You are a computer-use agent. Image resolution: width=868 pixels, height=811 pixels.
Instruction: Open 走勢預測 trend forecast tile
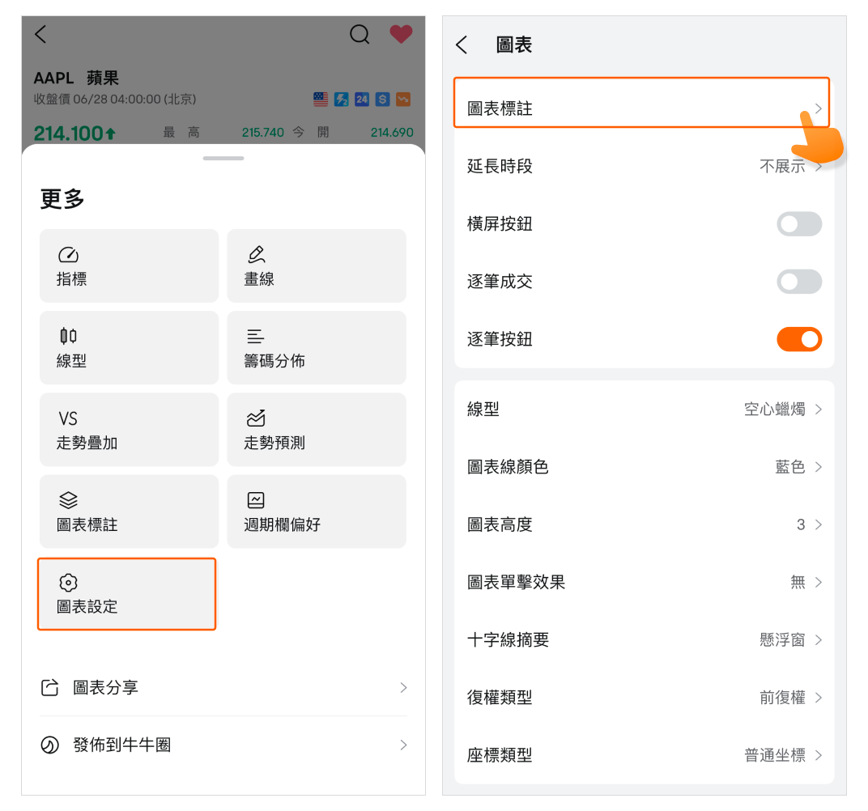316,429
